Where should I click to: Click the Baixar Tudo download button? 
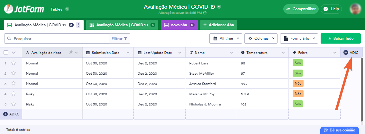(340, 38)
